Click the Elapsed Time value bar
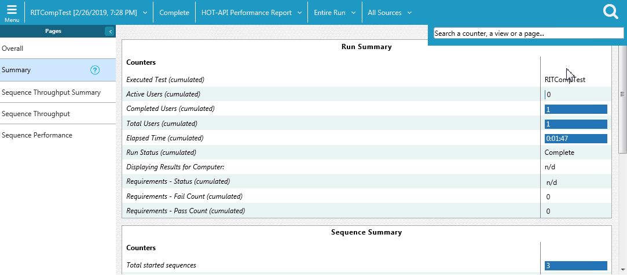 click(575, 139)
